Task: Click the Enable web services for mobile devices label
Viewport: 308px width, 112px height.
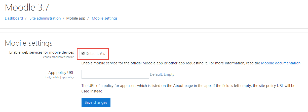Action: coord(42,52)
